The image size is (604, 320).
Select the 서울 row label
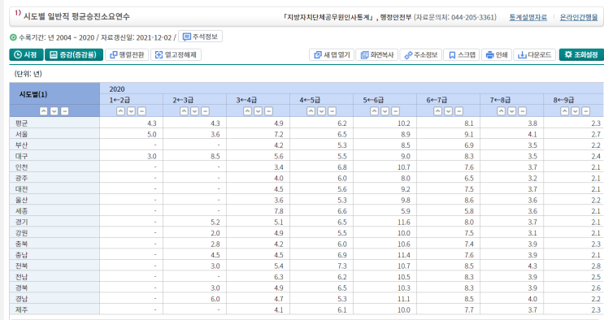[x=22, y=134]
